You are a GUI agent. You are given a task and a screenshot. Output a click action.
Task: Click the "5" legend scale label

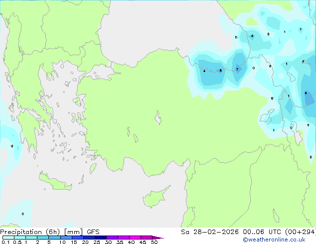[x=49, y=242]
